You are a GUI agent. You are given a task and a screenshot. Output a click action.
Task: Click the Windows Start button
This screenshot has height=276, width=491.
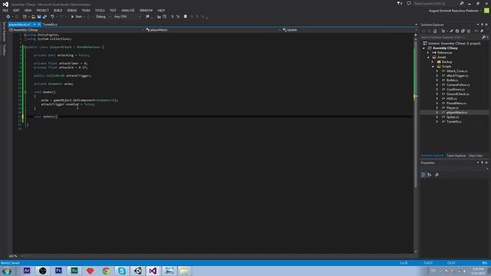[x=7, y=271]
